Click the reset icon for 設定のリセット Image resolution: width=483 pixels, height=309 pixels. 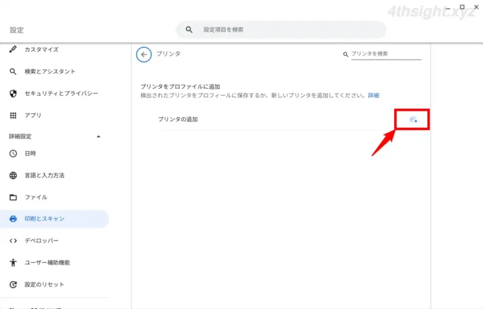point(13,284)
